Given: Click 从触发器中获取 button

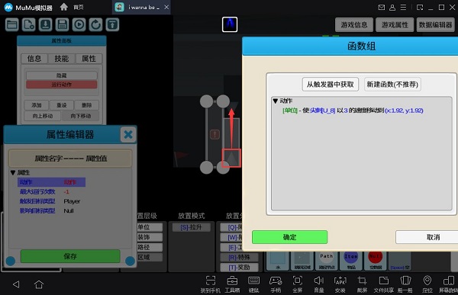Looking at the screenshot, I should 330,85.
